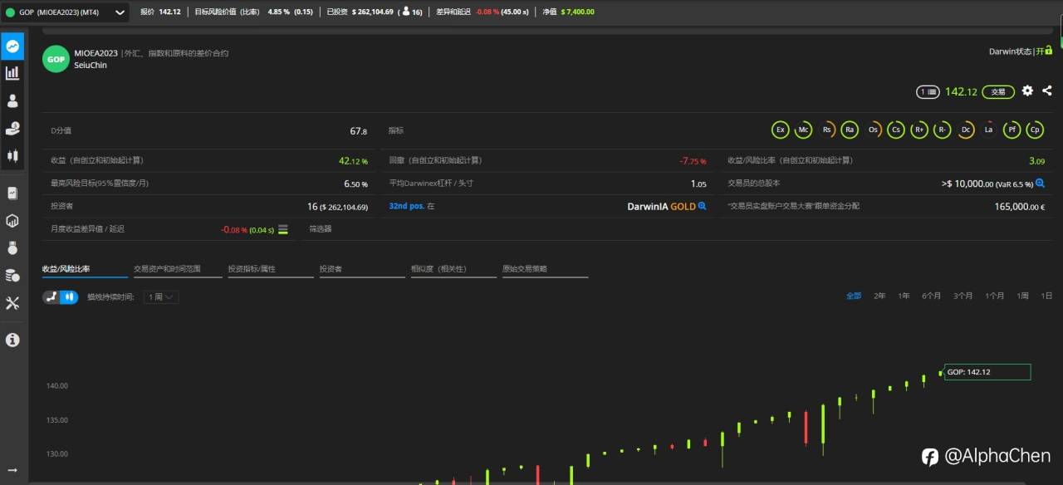Click the 筛选器 filter row
The height and width of the screenshot is (485, 1063).
[321, 228]
